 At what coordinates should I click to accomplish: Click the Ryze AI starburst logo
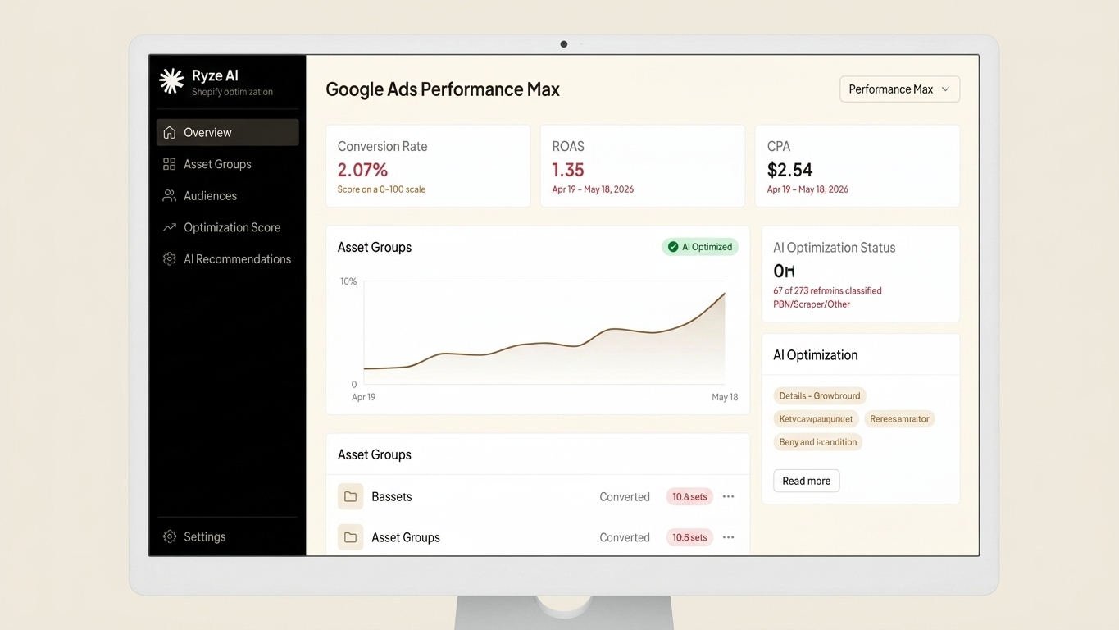coord(171,81)
